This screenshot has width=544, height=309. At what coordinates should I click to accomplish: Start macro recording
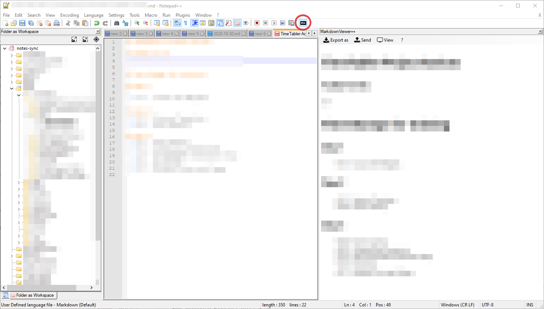tap(256, 23)
